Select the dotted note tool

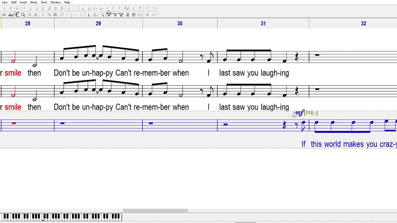coord(83,8)
